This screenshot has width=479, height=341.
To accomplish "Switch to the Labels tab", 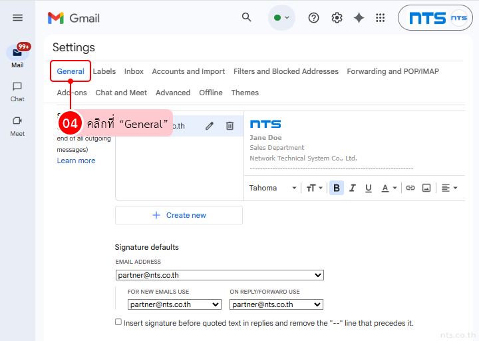I will [x=104, y=71].
